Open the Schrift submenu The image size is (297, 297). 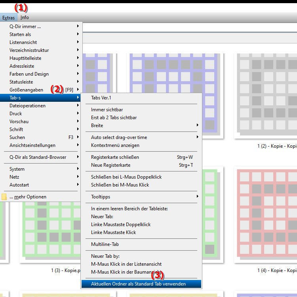(x=41, y=129)
